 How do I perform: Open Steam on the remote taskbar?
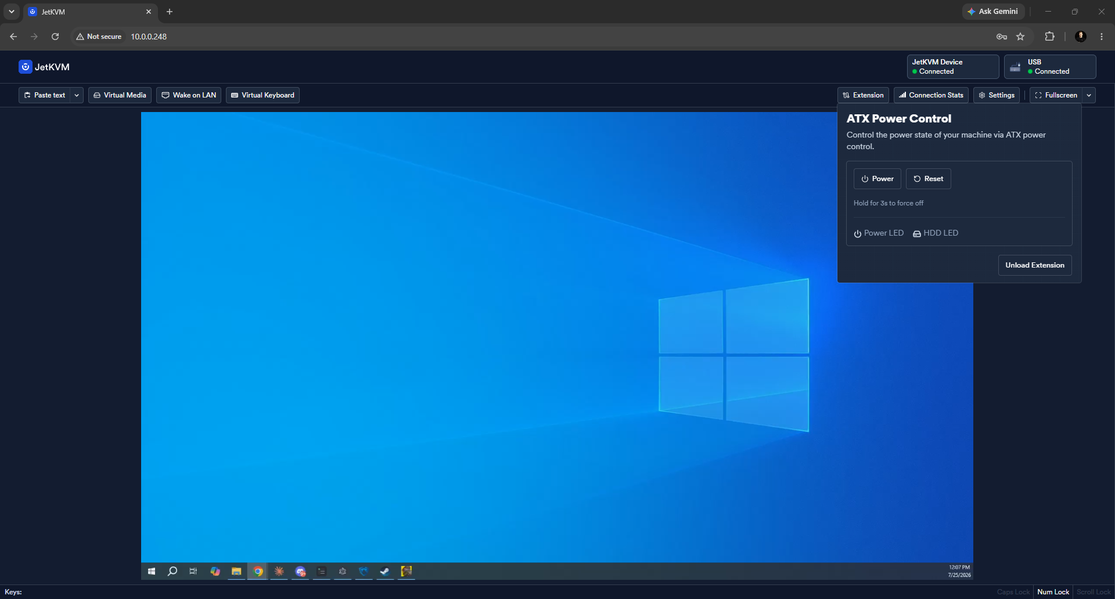384,571
